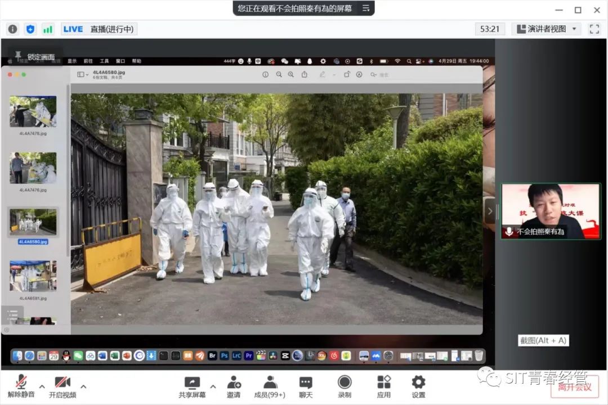This screenshot has width=608, height=405.
Task: Unmute microphone via 解除静音
Action: pos(21,386)
